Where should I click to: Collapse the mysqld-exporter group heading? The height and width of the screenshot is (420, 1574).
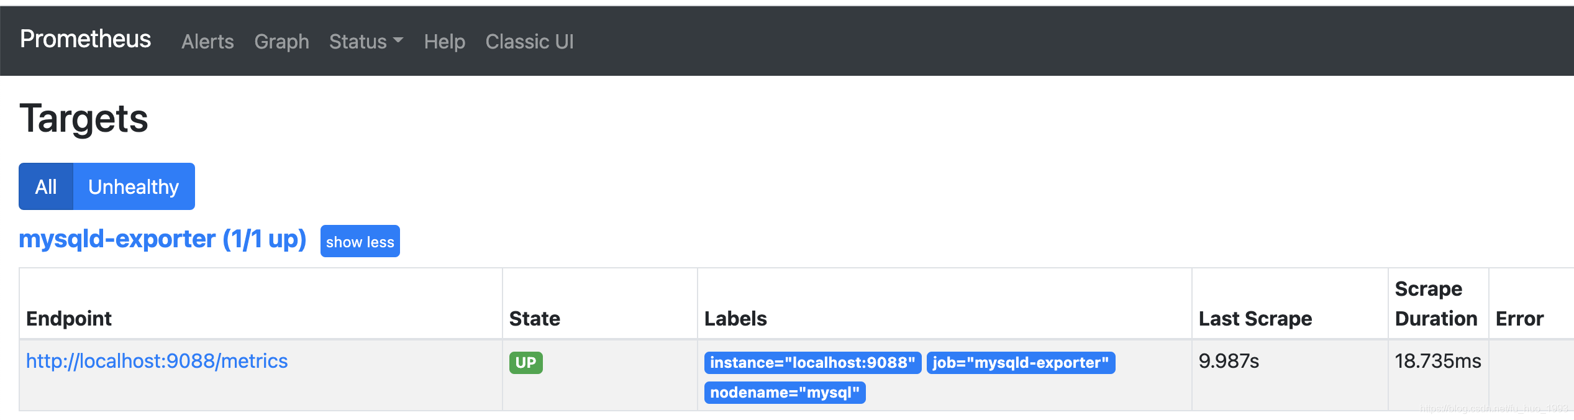click(163, 239)
